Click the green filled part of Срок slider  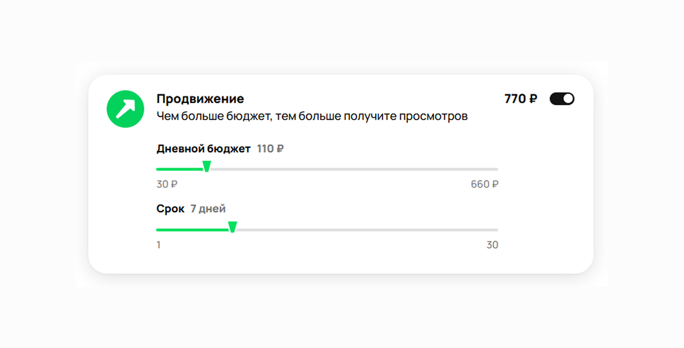(192, 230)
